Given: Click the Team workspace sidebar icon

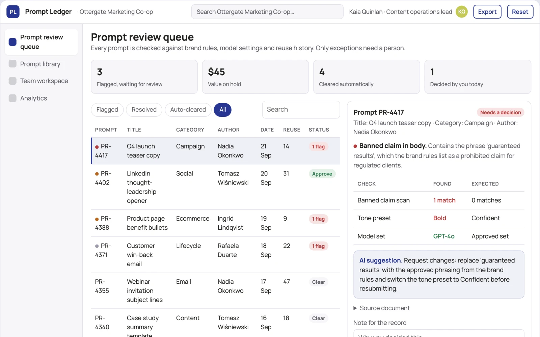Looking at the screenshot, I should pos(12,81).
